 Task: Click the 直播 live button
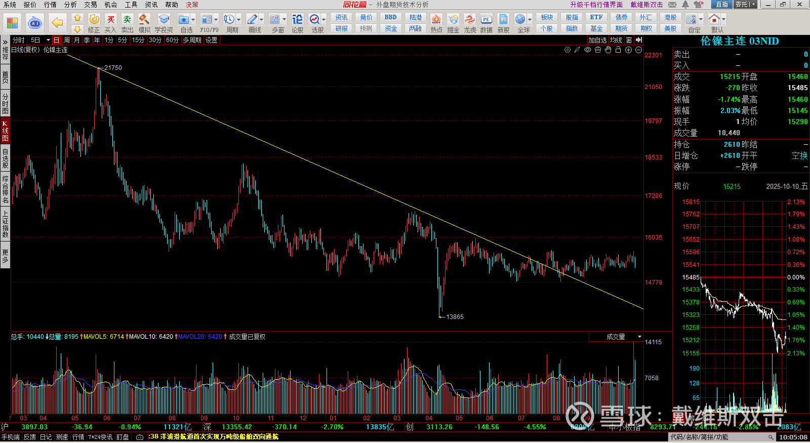[722, 5]
